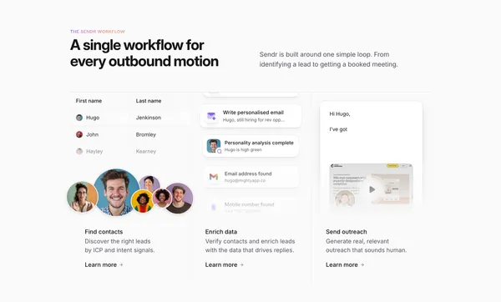Select the First name column header
The width and height of the screenshot is (501, 302).
point(89,101)
